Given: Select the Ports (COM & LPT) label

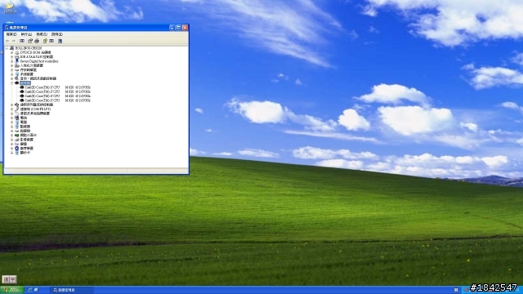Looking at the screenshot, I should tap(35, 109).
